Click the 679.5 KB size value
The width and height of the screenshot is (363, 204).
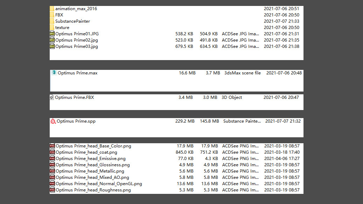(x=184, y=46)
